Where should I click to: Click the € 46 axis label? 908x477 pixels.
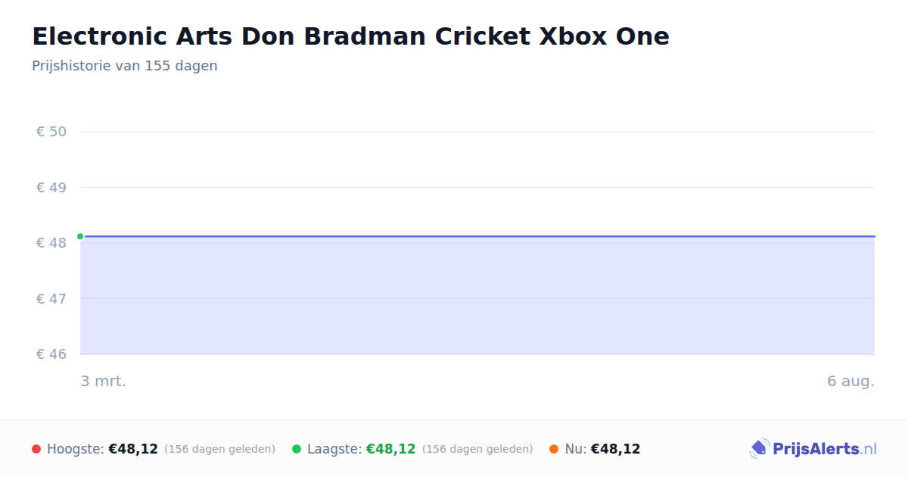tap(51, 354)
